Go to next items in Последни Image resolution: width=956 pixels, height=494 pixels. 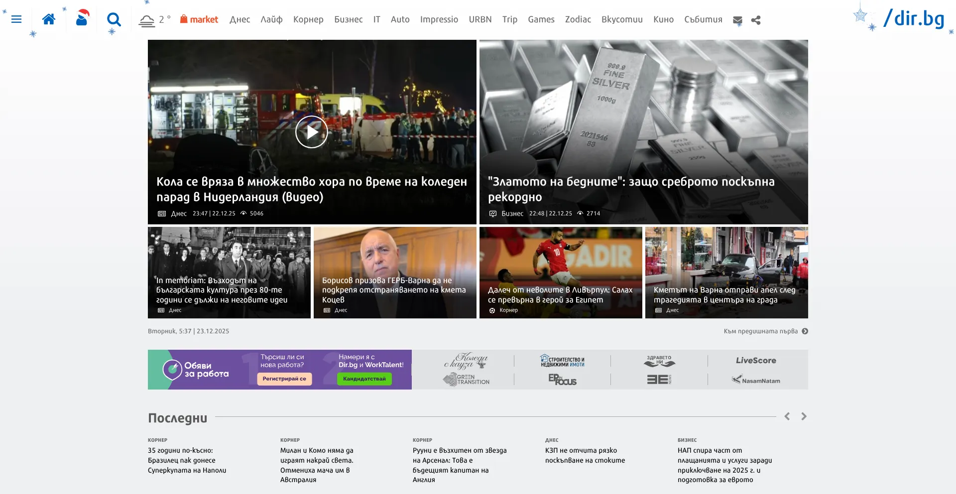click(804, 416)
